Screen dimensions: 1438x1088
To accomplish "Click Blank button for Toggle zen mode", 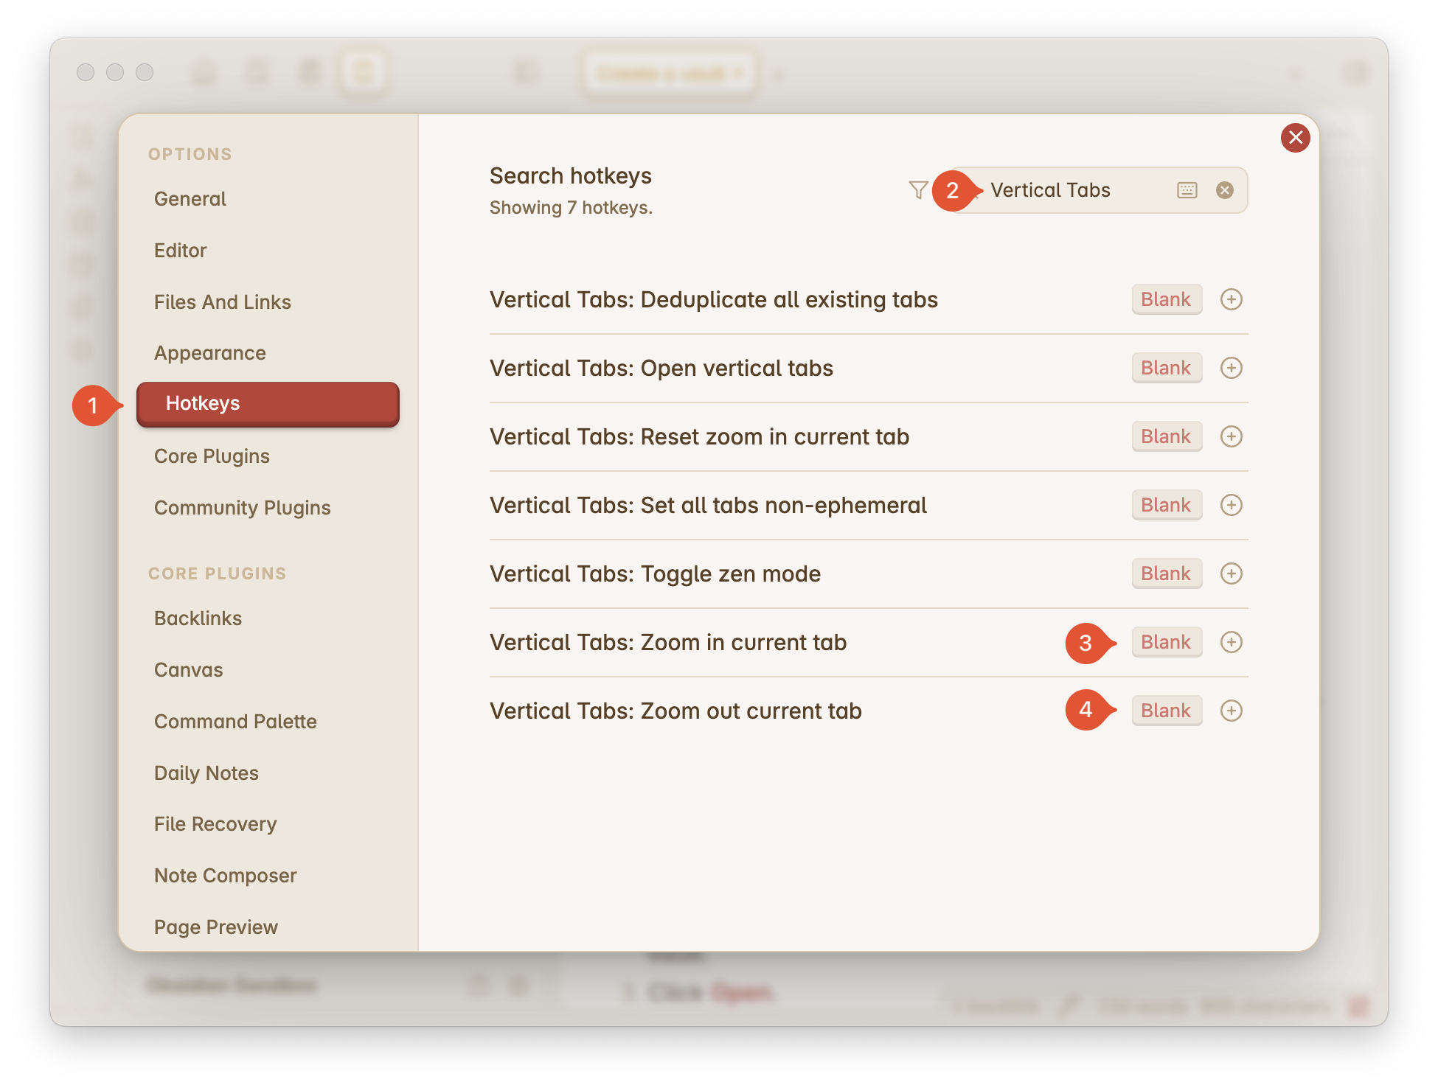I will [1166, 573].
